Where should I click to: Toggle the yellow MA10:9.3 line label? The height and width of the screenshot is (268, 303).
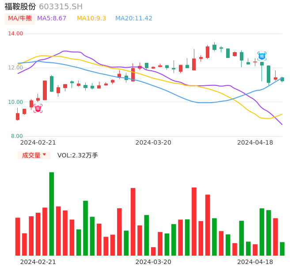[91, 19]
